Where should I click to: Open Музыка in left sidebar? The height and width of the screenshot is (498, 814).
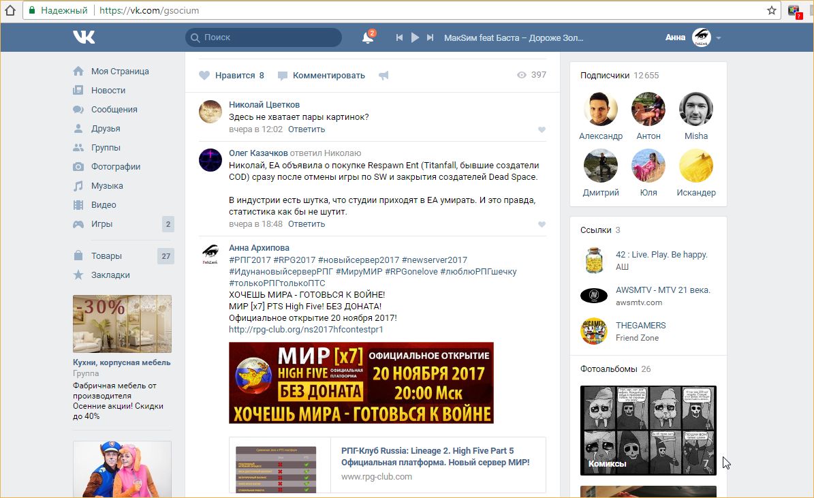[107, 186]
